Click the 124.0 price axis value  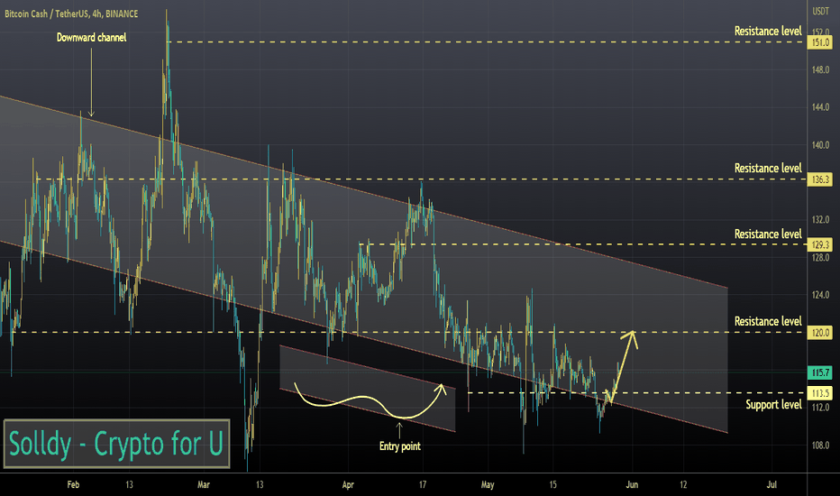point(821,295)
